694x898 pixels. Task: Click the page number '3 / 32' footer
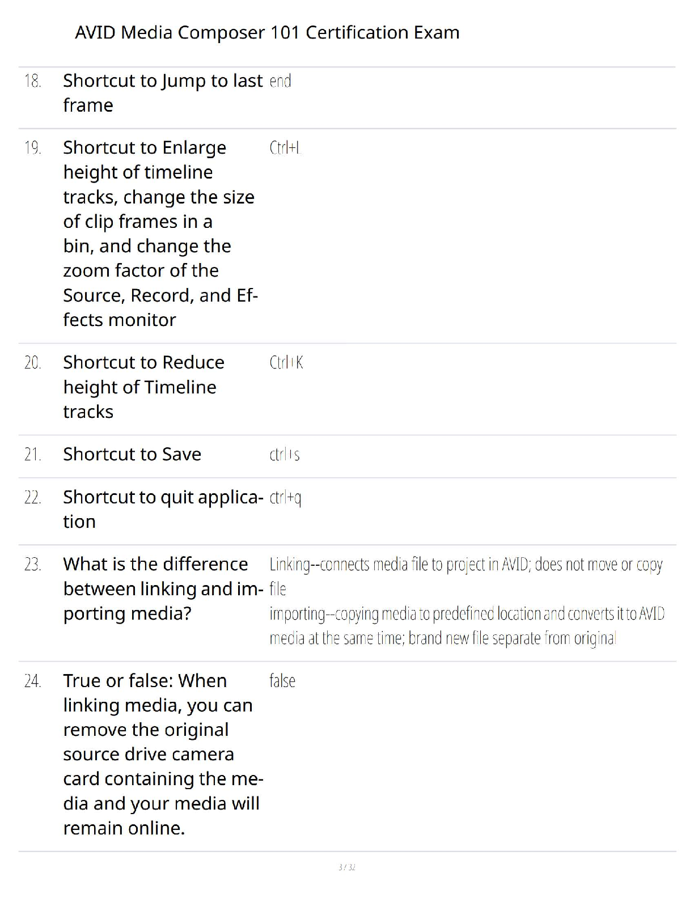click(x=346, y=867)
